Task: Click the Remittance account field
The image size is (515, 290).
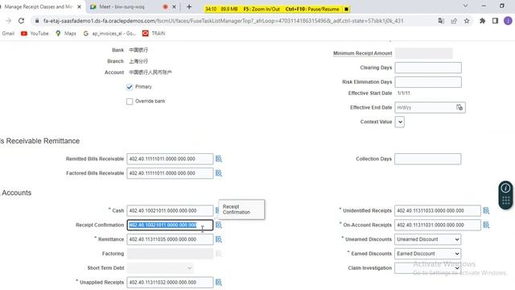Action: (x=170, y=239)
